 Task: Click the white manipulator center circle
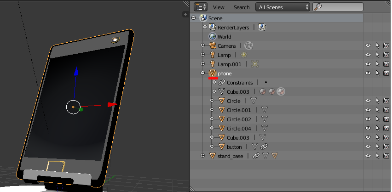(x=73, y=107)
